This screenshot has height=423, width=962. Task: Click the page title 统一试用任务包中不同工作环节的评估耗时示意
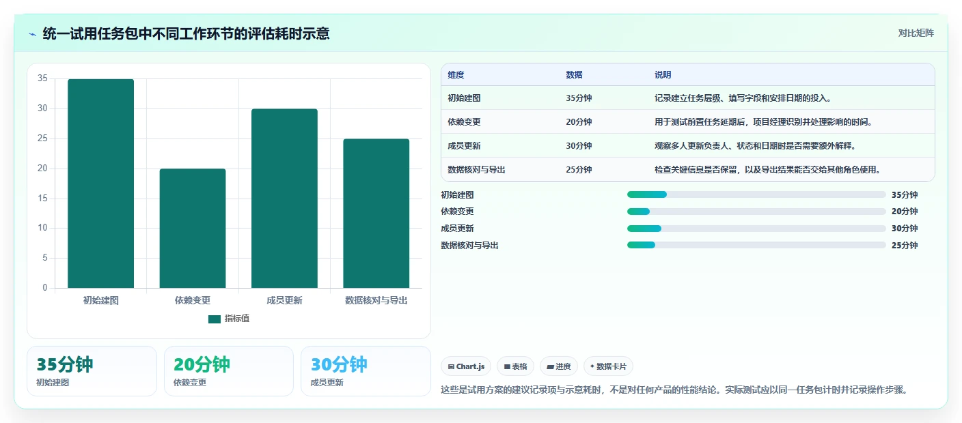pos(186,33)
